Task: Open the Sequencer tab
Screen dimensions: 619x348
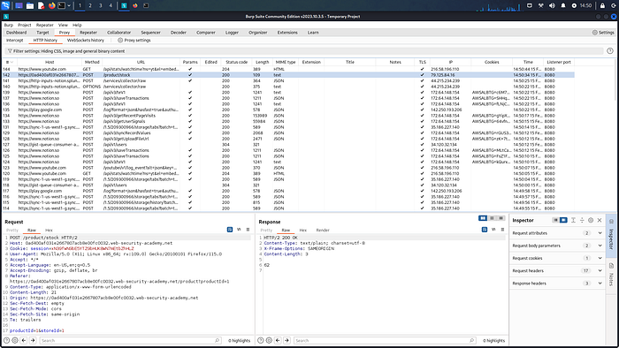Action: pyautogui.click(x=150, y=33)
